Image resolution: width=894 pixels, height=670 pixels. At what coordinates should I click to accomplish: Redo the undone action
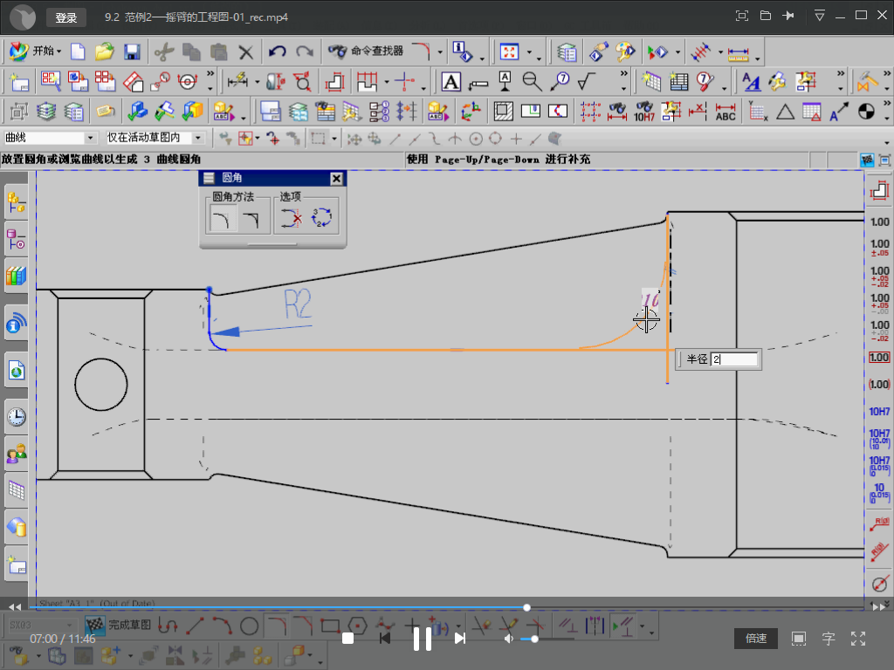(305, 51)
